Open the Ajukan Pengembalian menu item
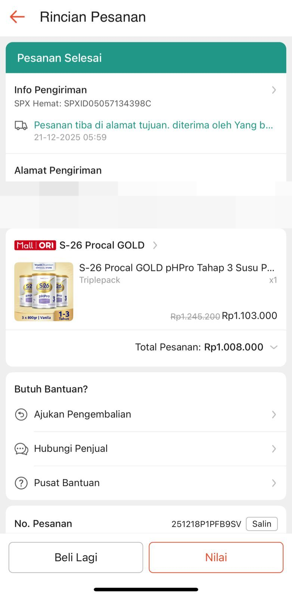Viewport: 292px width, 597px height. (83, 415)
